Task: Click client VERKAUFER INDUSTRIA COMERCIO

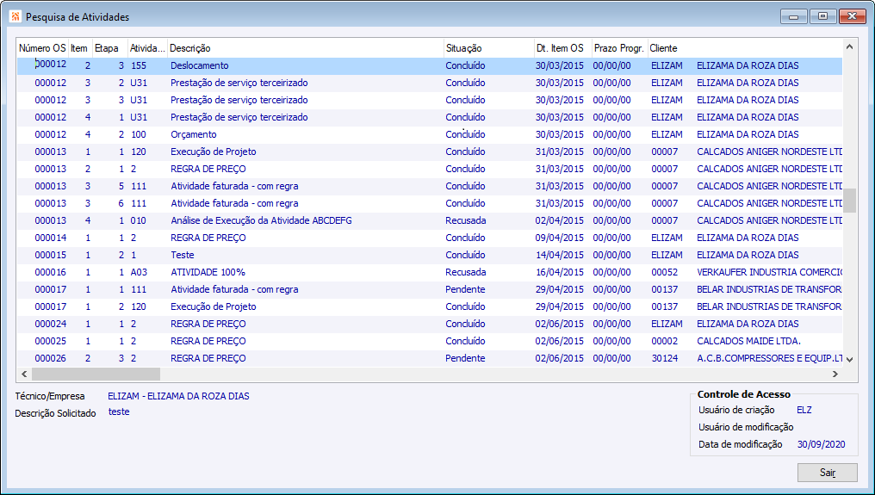Action: [770, 272]
